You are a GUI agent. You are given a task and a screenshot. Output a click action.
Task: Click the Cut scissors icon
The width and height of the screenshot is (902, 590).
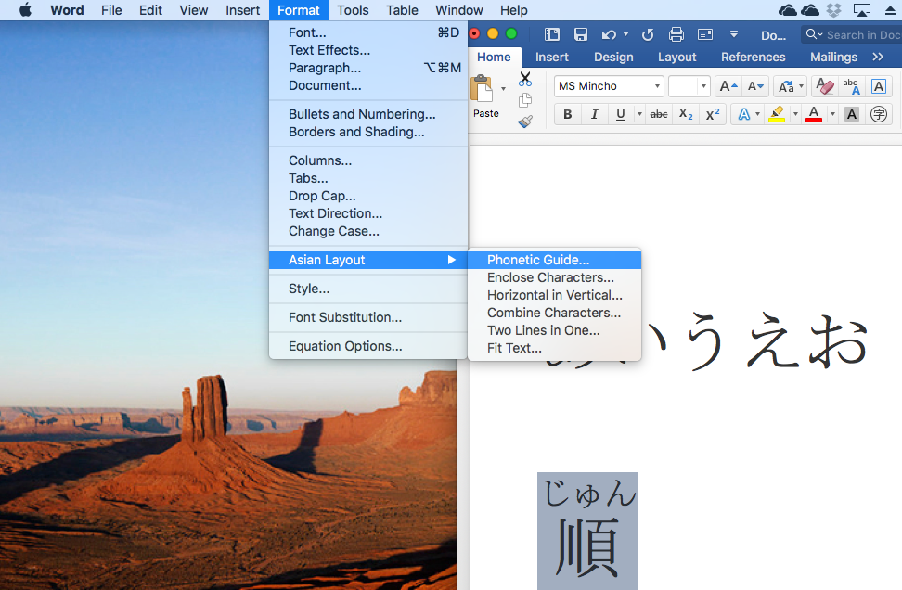(x=524, y=80)
